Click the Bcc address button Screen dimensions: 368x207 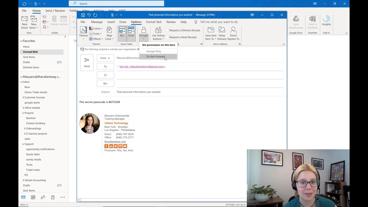point(105,83)
